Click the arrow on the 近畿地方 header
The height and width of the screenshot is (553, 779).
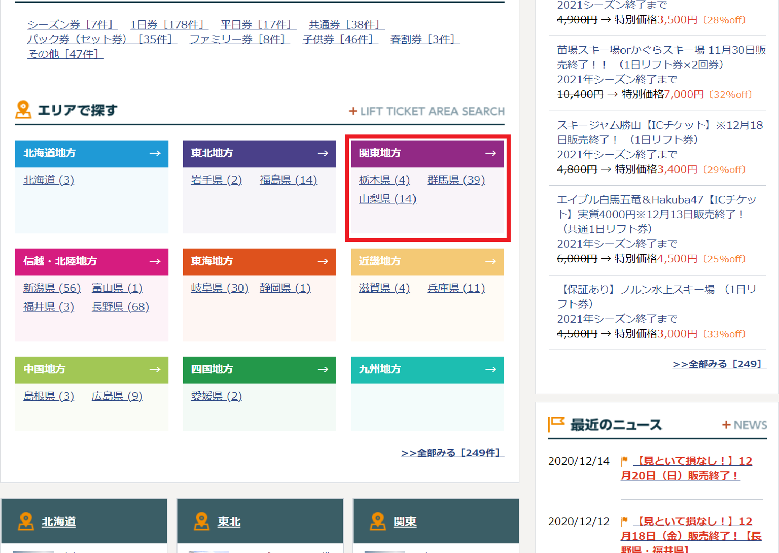tap(490, 261)
